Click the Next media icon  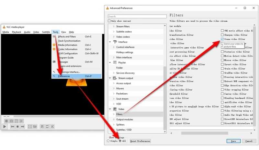coord(22,126)
